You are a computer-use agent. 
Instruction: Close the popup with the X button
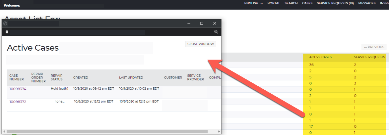pyautogui.click(x=215, y=23)
